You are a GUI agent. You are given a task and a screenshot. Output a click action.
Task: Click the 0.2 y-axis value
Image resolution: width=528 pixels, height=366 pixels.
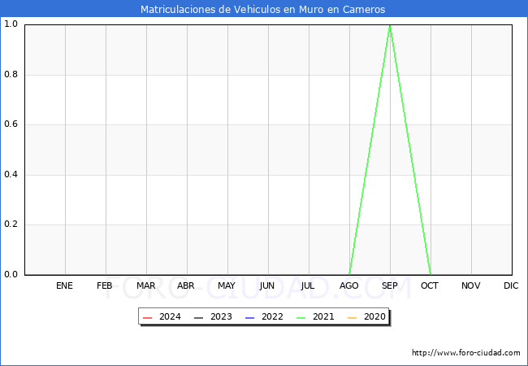[11, 224]
